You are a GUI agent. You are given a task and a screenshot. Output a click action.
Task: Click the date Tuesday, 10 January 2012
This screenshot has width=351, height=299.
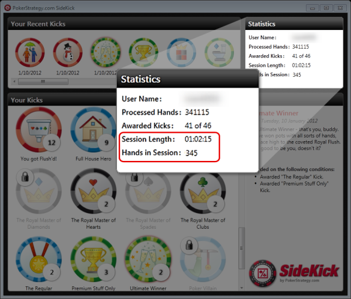coord(289,121)
